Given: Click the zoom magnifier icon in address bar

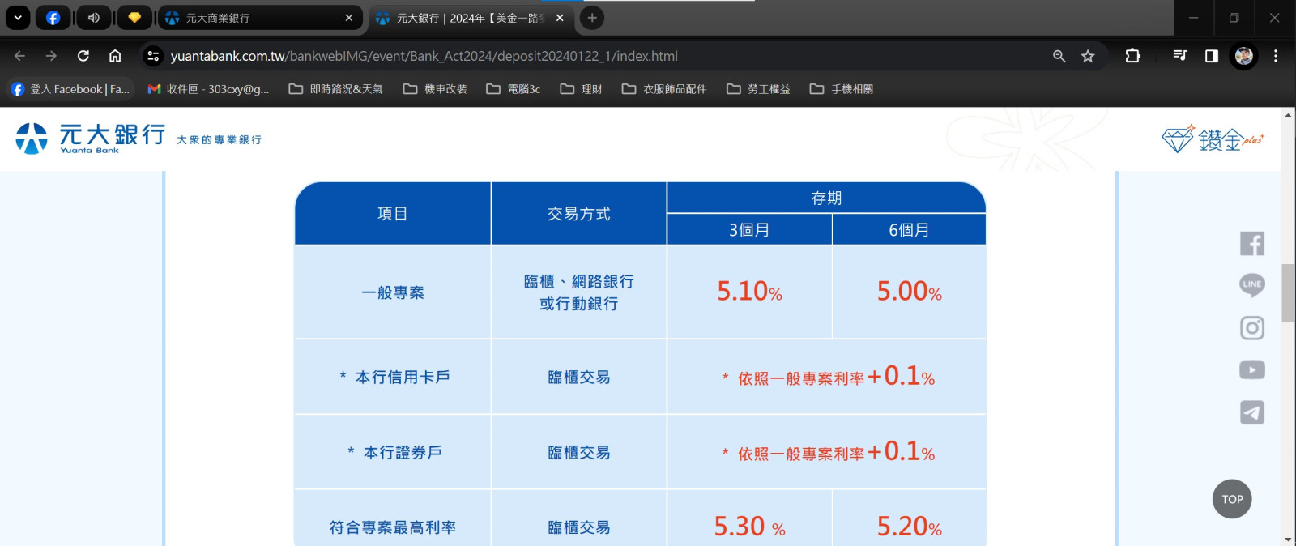Looking at the screenshot, I should [x=1059, y=56].
